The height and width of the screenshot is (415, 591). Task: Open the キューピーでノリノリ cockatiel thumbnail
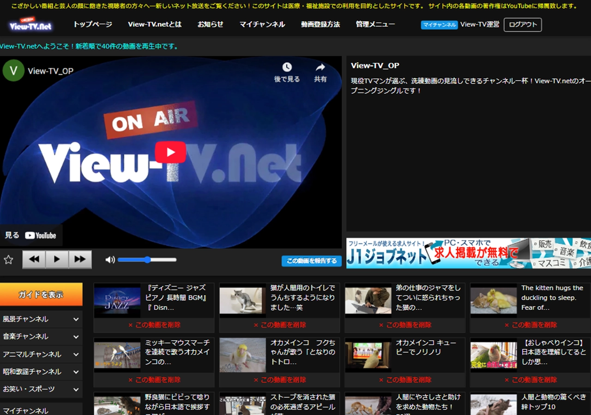click(x=368, y=356)
